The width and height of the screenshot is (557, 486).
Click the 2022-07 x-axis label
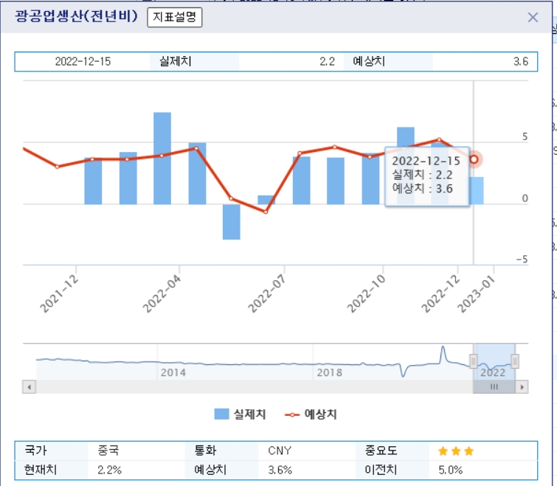[x=267, y=294]
